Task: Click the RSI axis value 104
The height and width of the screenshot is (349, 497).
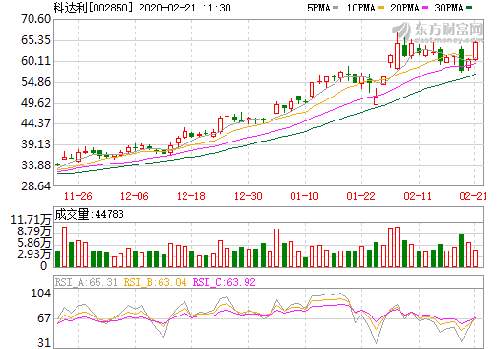Action: pyautogui.click(x=41, y=294)
